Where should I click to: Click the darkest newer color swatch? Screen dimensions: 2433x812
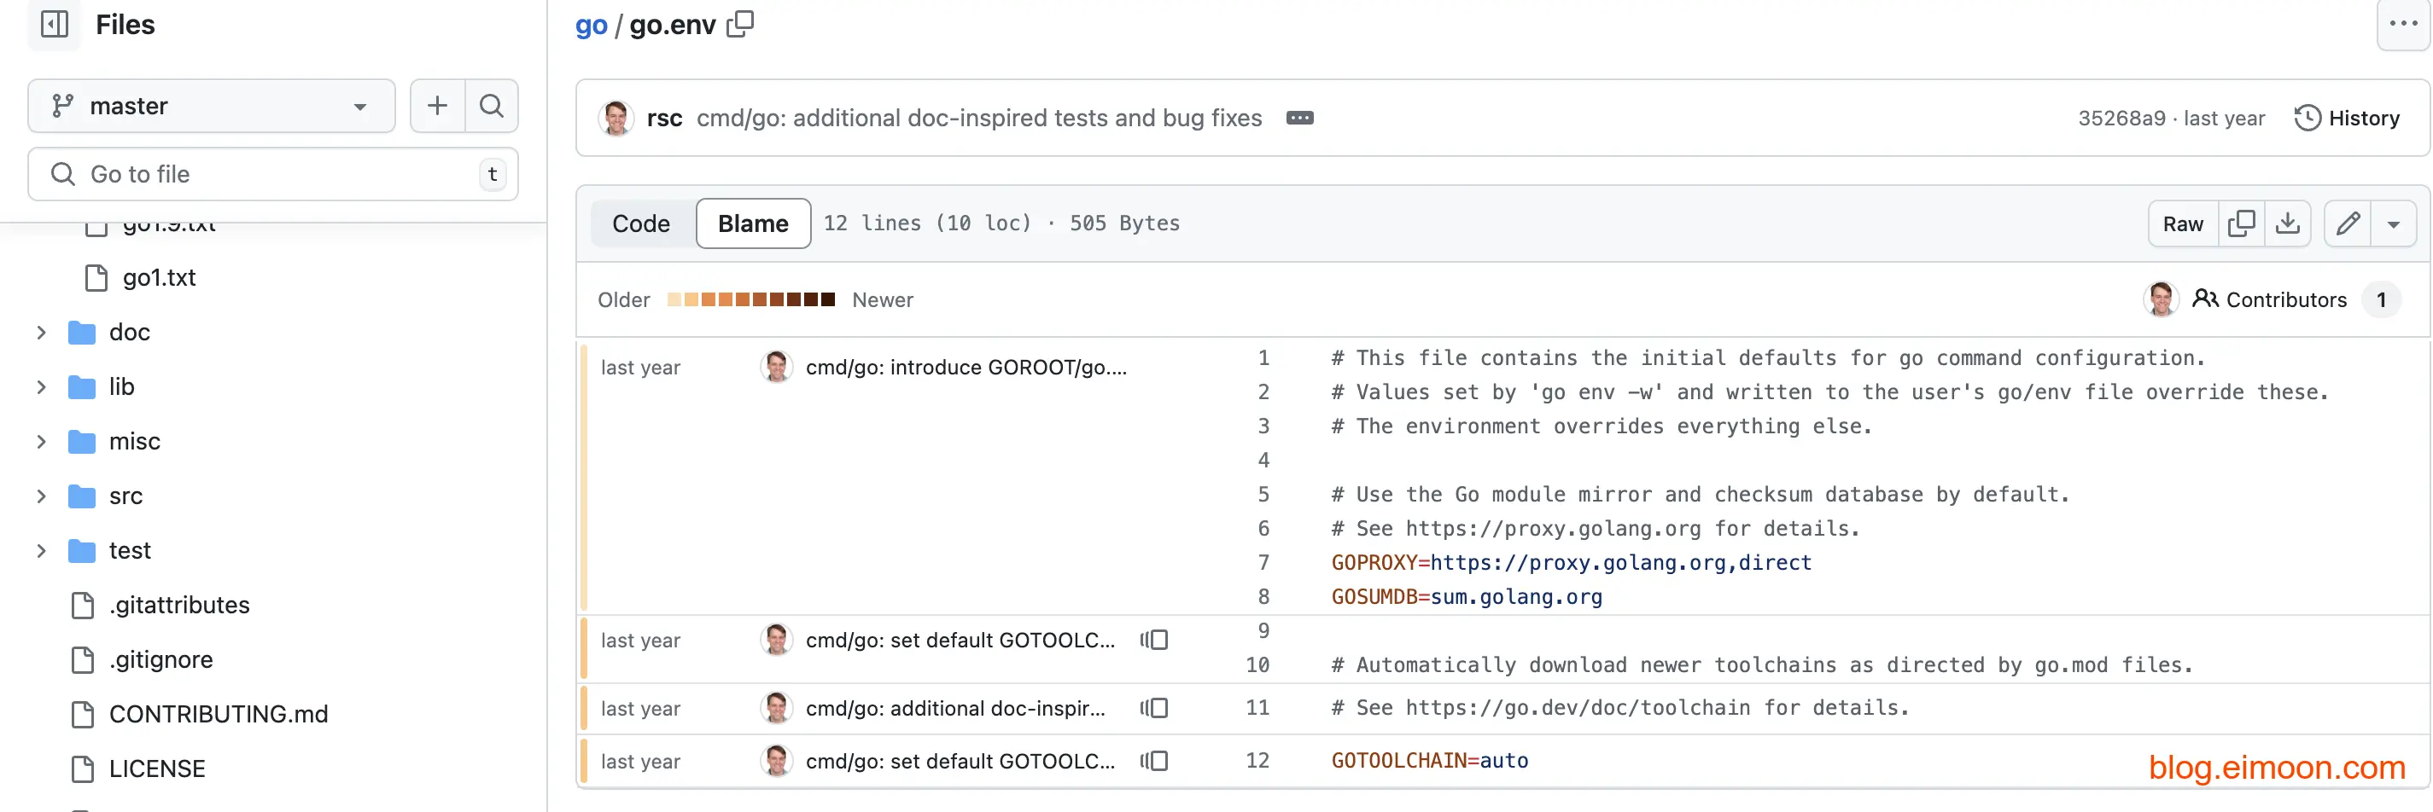click(x=827, y=300)
